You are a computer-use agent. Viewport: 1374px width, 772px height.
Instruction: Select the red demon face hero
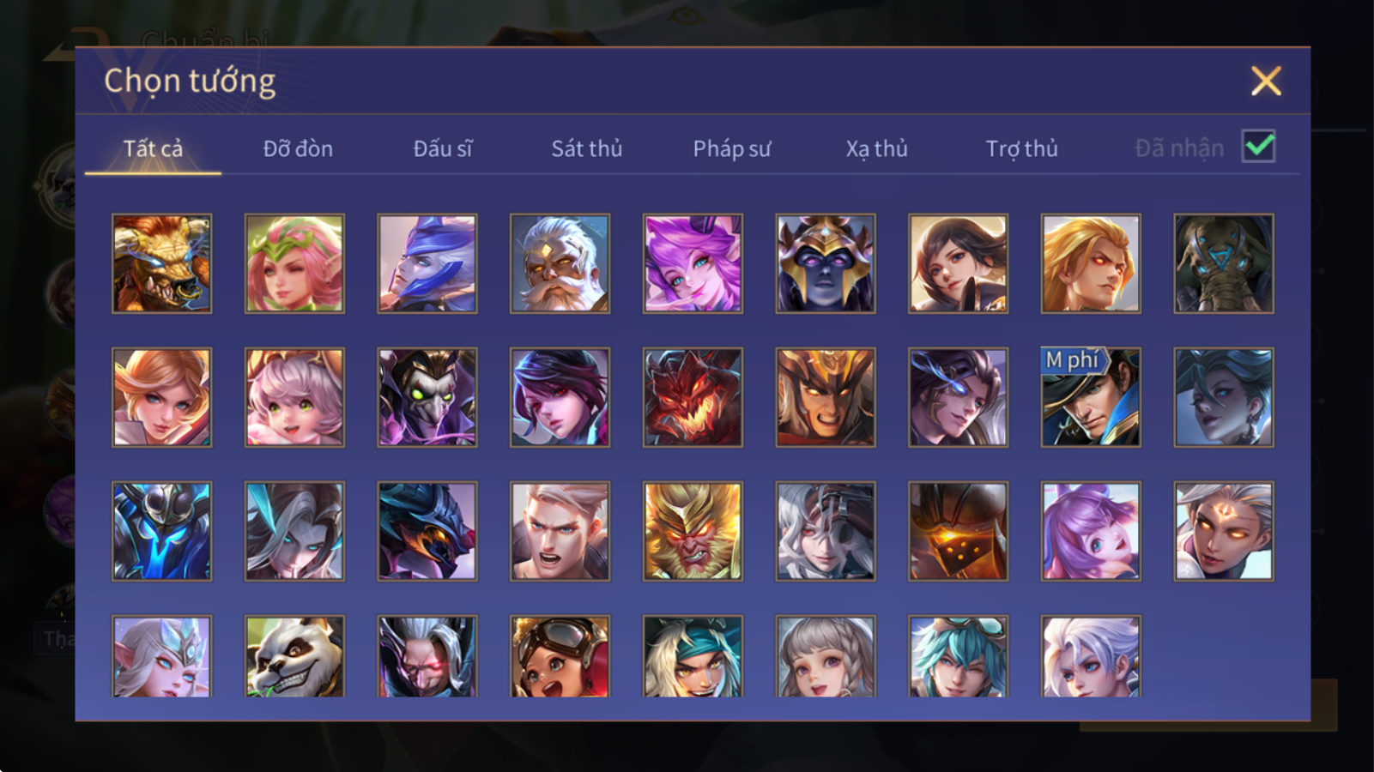pos(693,397)
